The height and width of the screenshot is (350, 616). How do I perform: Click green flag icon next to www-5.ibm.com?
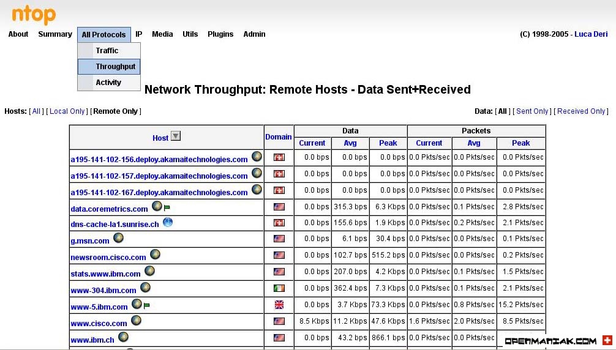point(146,305)
